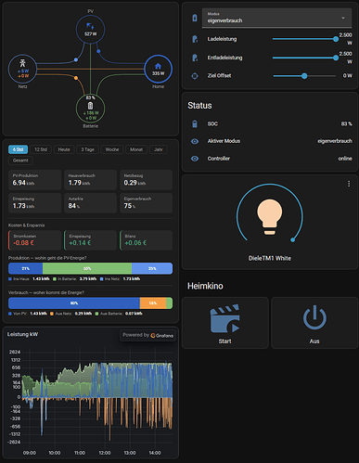Select the 6 Std time range
Screen dimensions: 359x463
18,149
